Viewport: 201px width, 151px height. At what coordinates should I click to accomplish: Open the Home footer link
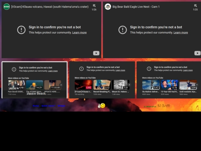[x=36, y=106]
